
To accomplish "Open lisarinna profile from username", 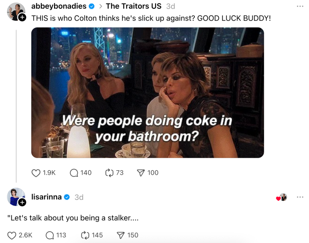I will 47,197.
